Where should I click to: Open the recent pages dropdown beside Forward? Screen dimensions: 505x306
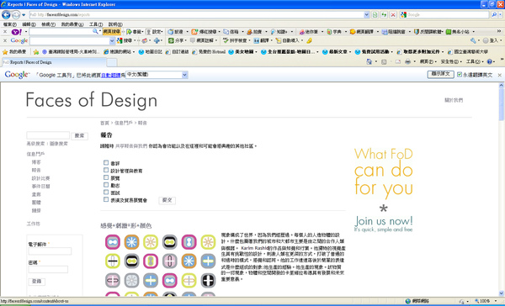click(x=24, y=15)
